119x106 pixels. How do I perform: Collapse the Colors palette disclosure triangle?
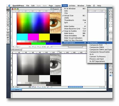tap(110, 33)
